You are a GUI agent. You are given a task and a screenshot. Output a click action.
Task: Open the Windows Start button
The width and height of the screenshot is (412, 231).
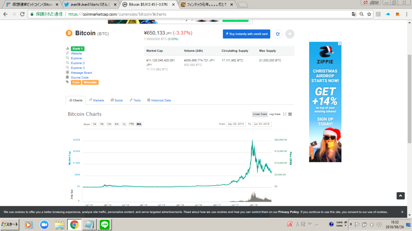coord(10,225)
